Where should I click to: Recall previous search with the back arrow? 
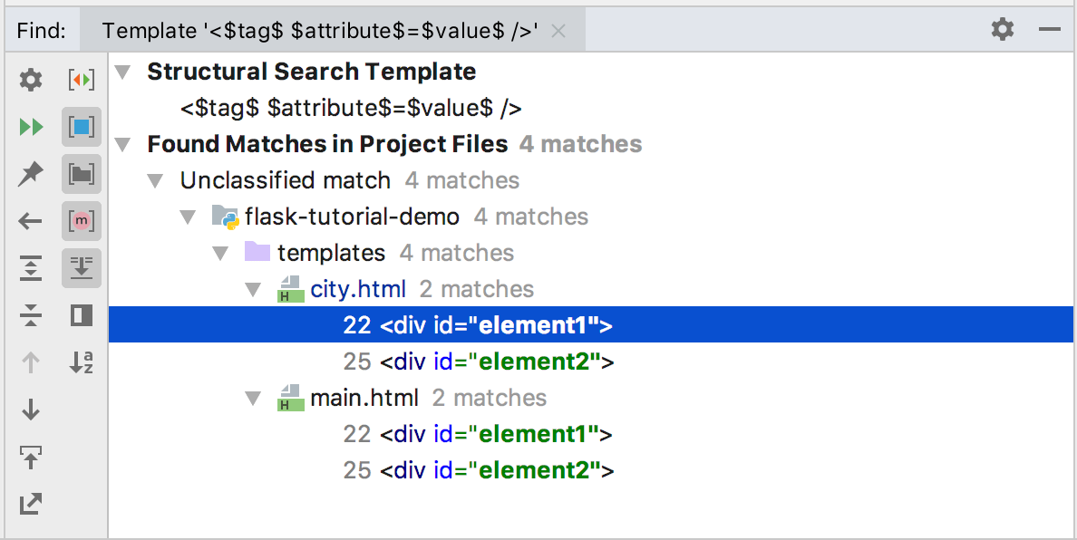30,221
